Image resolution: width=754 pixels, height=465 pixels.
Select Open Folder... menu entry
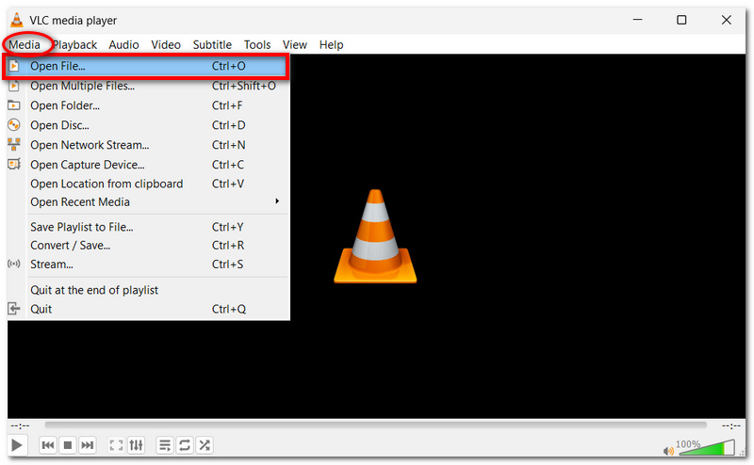(x=148, y=105)
